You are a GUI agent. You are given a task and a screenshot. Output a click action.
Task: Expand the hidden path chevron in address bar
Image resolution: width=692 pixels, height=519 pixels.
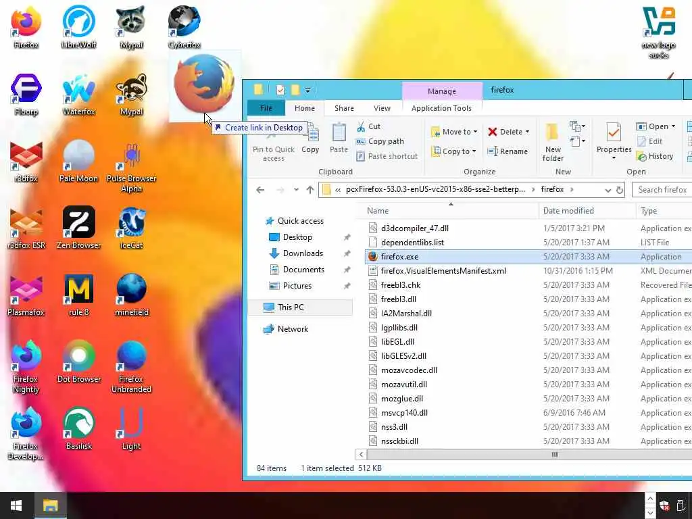click(x=338, y=190)
